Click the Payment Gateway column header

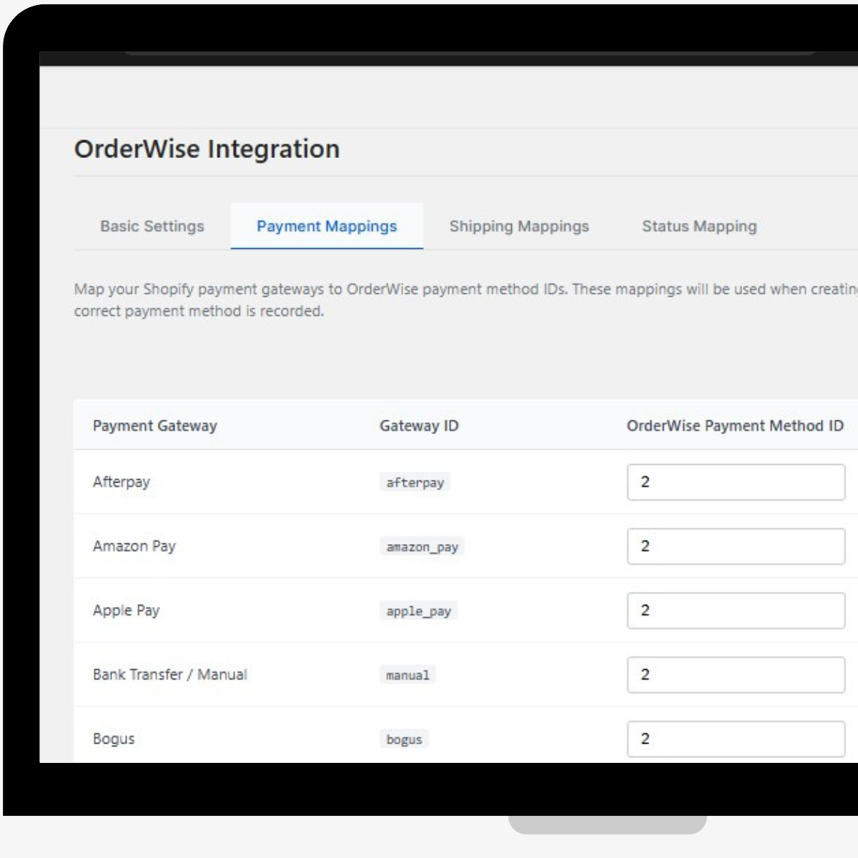tap(156, 425)
